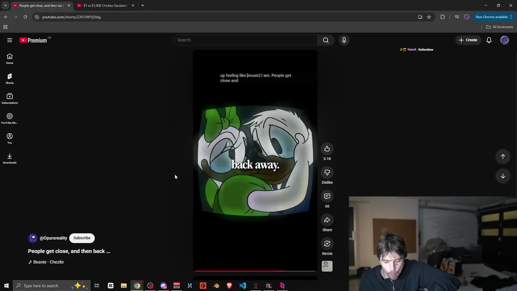Viewport: 517px width, 291px height.
Task: Open YouTube Home in sidebar
Action: 10,59
